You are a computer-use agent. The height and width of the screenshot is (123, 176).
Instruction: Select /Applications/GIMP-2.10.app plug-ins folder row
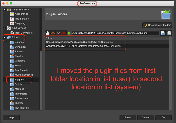[x=107, y=46]
